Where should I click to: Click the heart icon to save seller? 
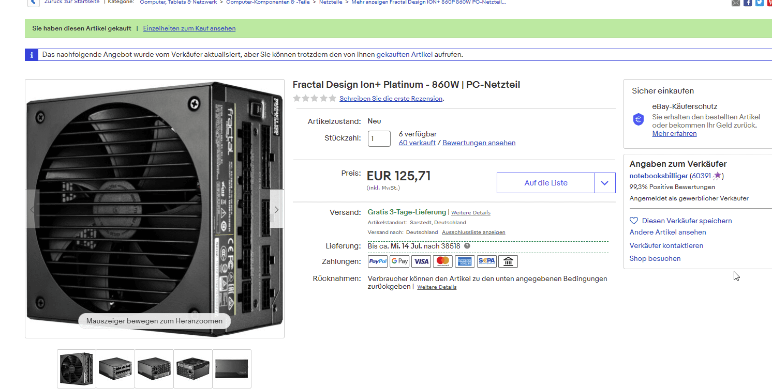[x=634, y=221]
